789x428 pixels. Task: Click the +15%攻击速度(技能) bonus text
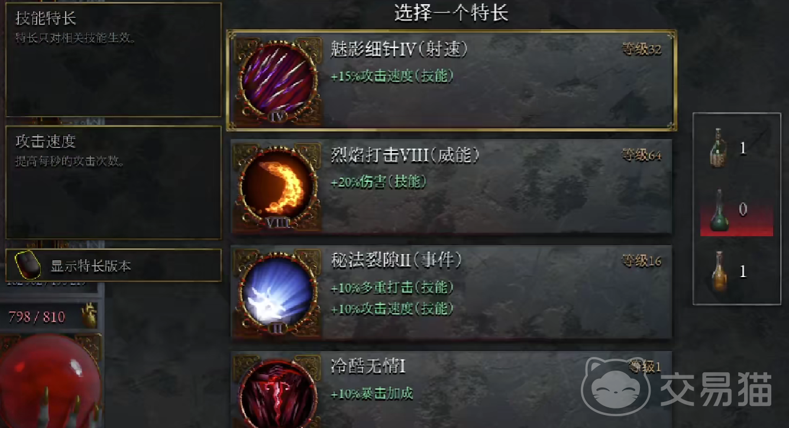click(x=392, y=76)
